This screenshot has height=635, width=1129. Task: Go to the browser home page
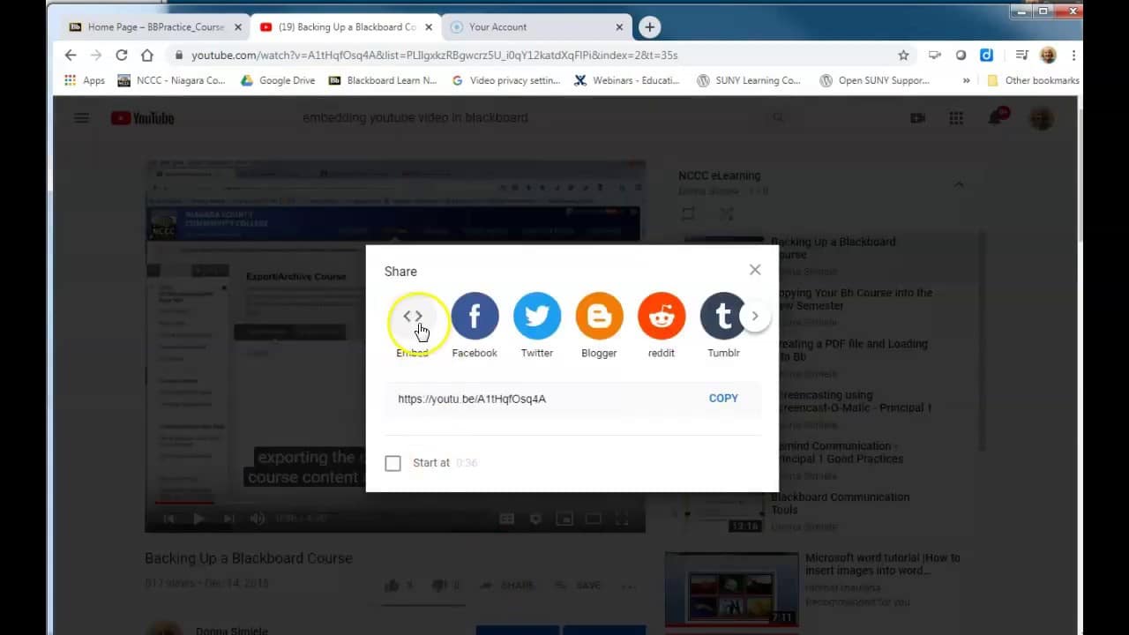click(147, 55)
